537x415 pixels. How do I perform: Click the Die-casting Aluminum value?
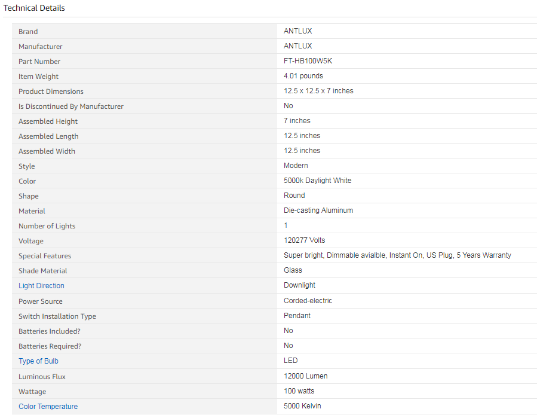[x=318, y=210]
